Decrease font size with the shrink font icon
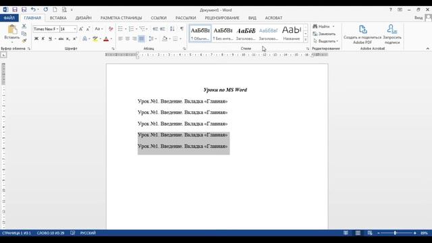432x243 pixels. coord(88,29)
